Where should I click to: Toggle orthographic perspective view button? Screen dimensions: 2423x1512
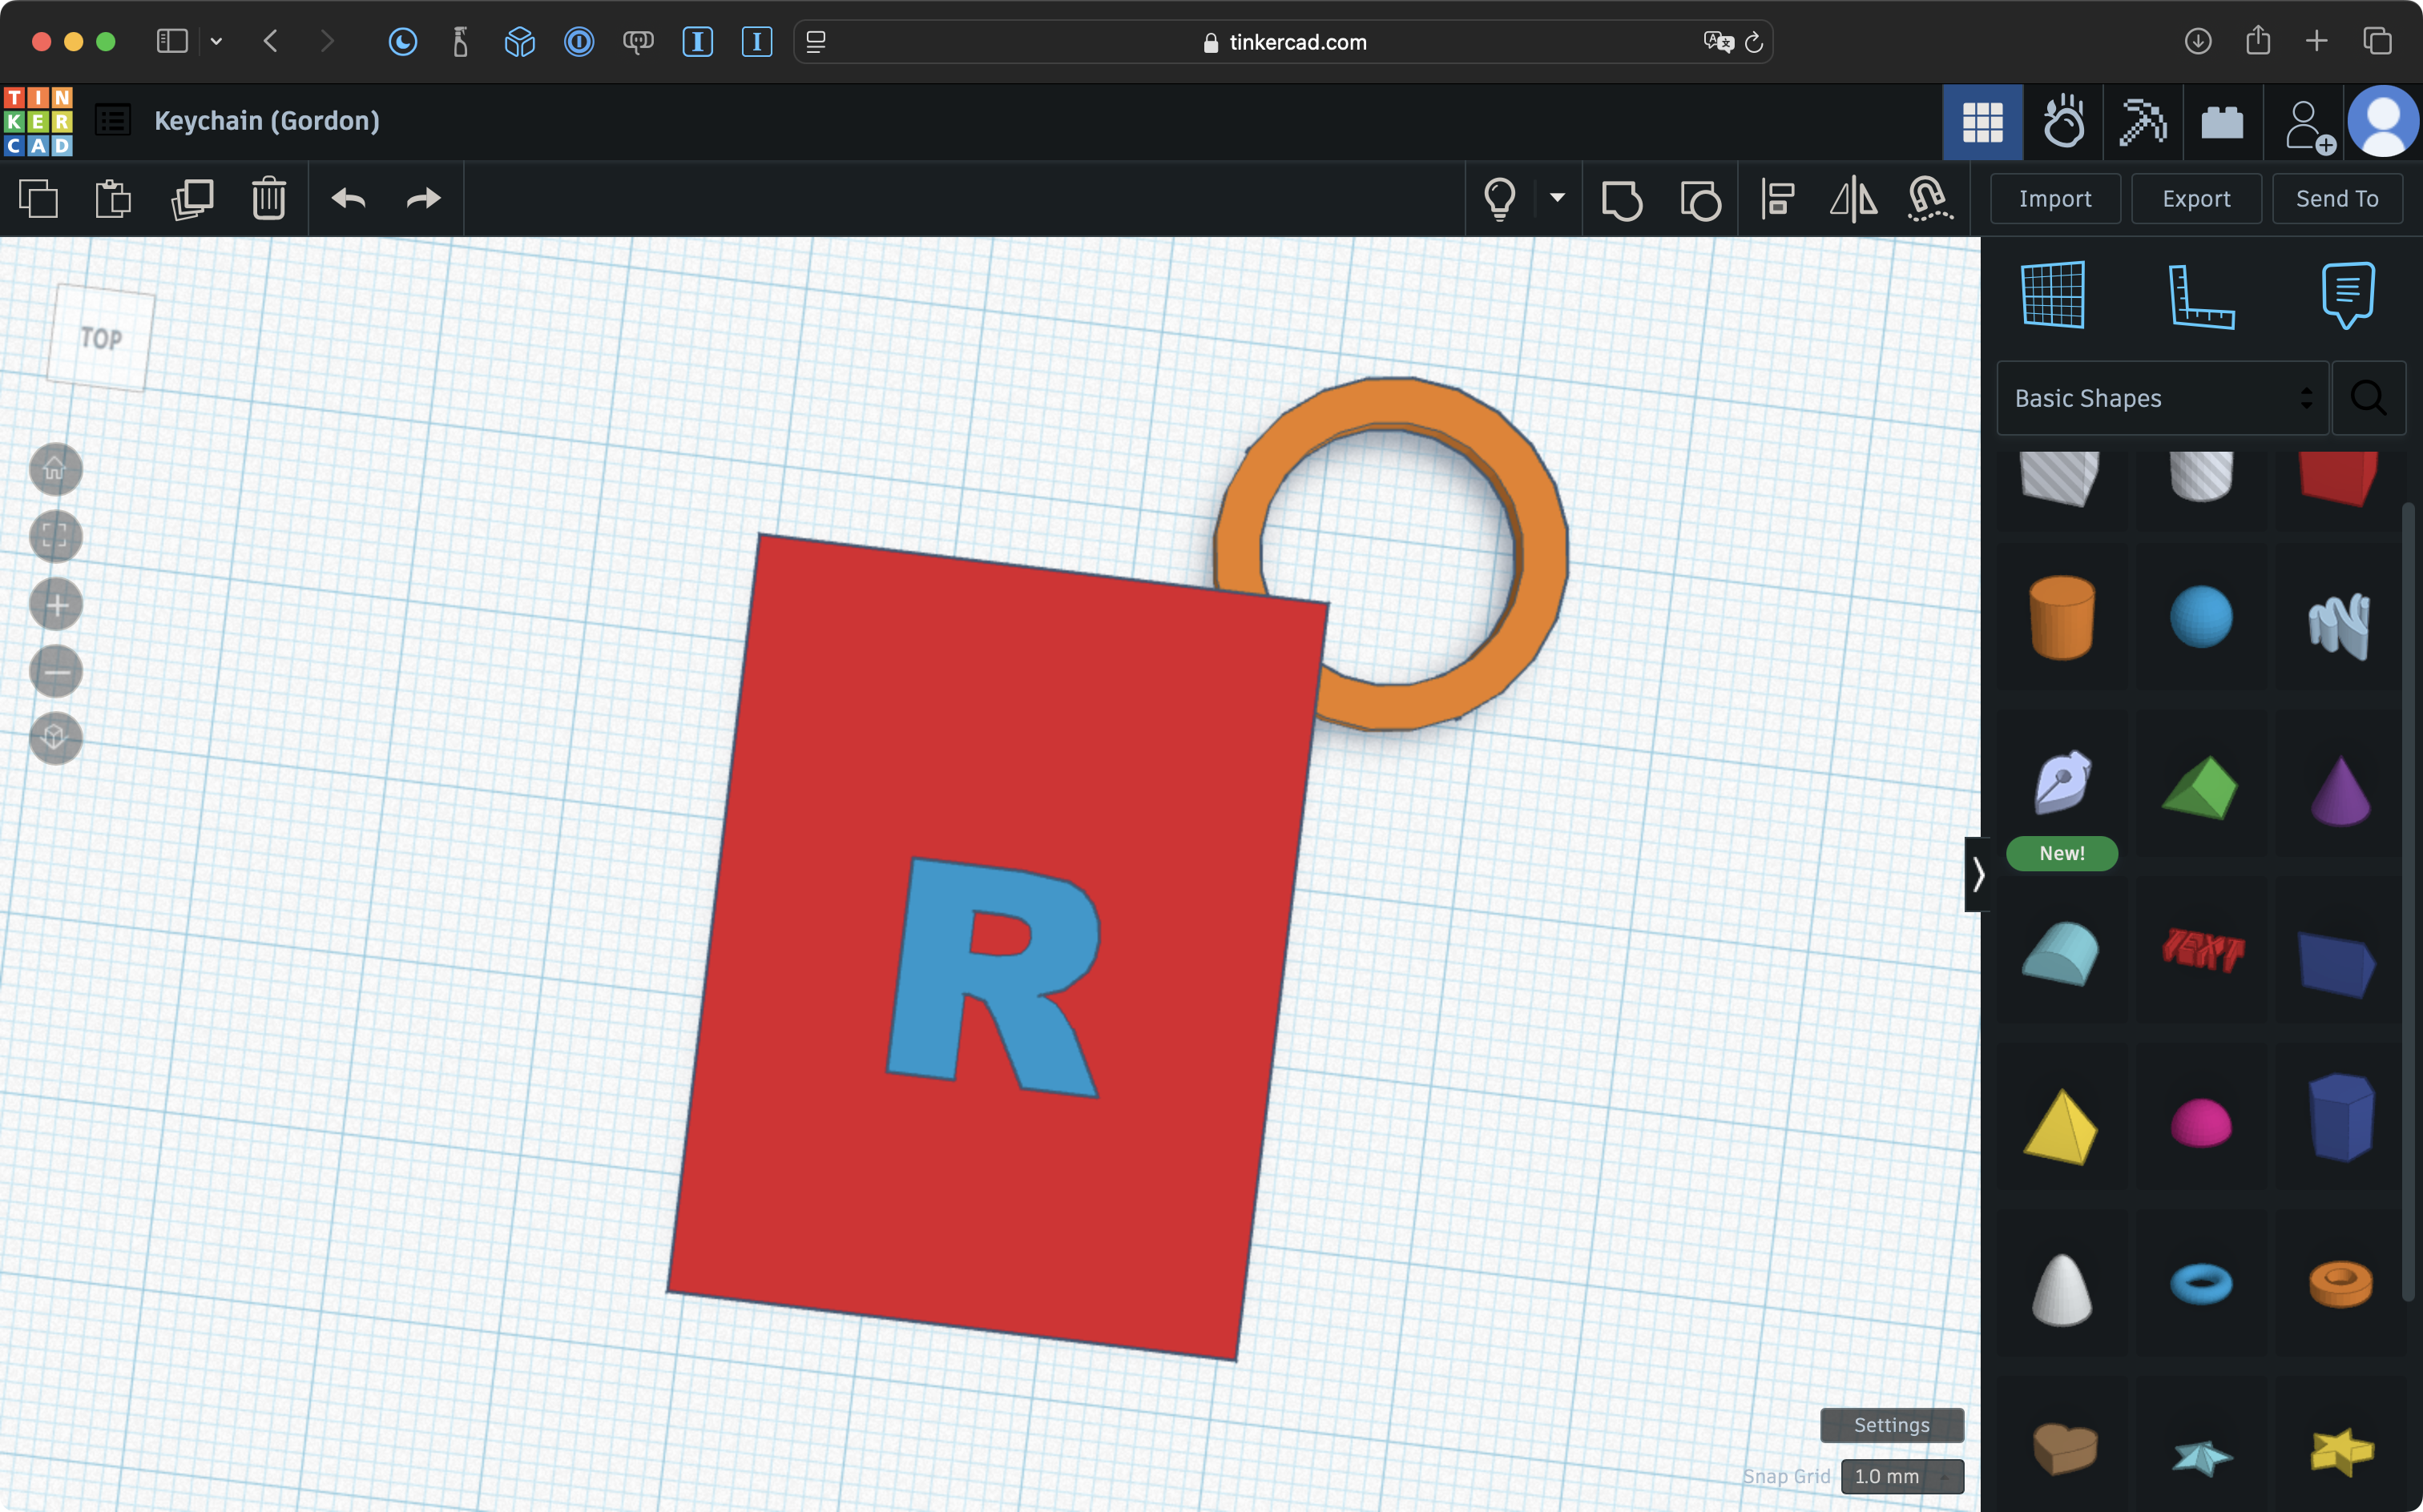[55, 738]
